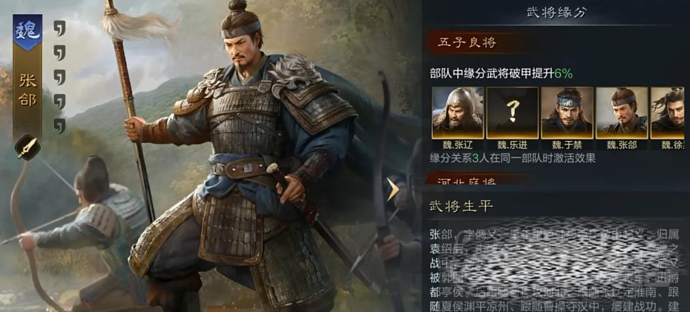Click the topmost comma-shaped star mark

coord(59,28)
